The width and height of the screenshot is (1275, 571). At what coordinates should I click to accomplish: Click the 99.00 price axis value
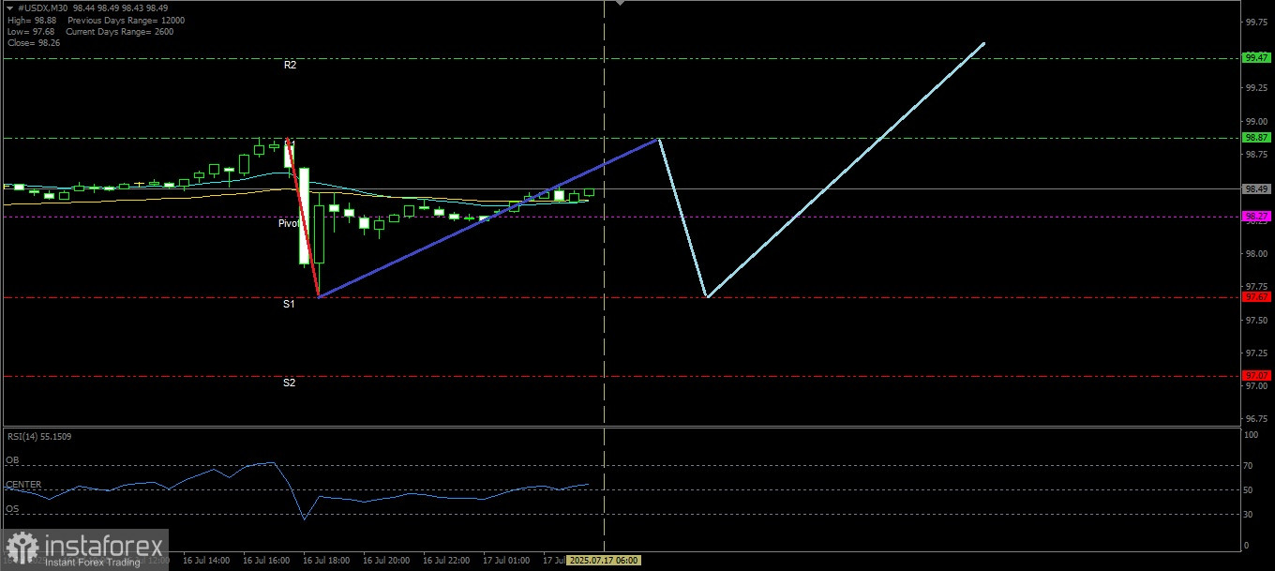click(x=1256, y=122)
